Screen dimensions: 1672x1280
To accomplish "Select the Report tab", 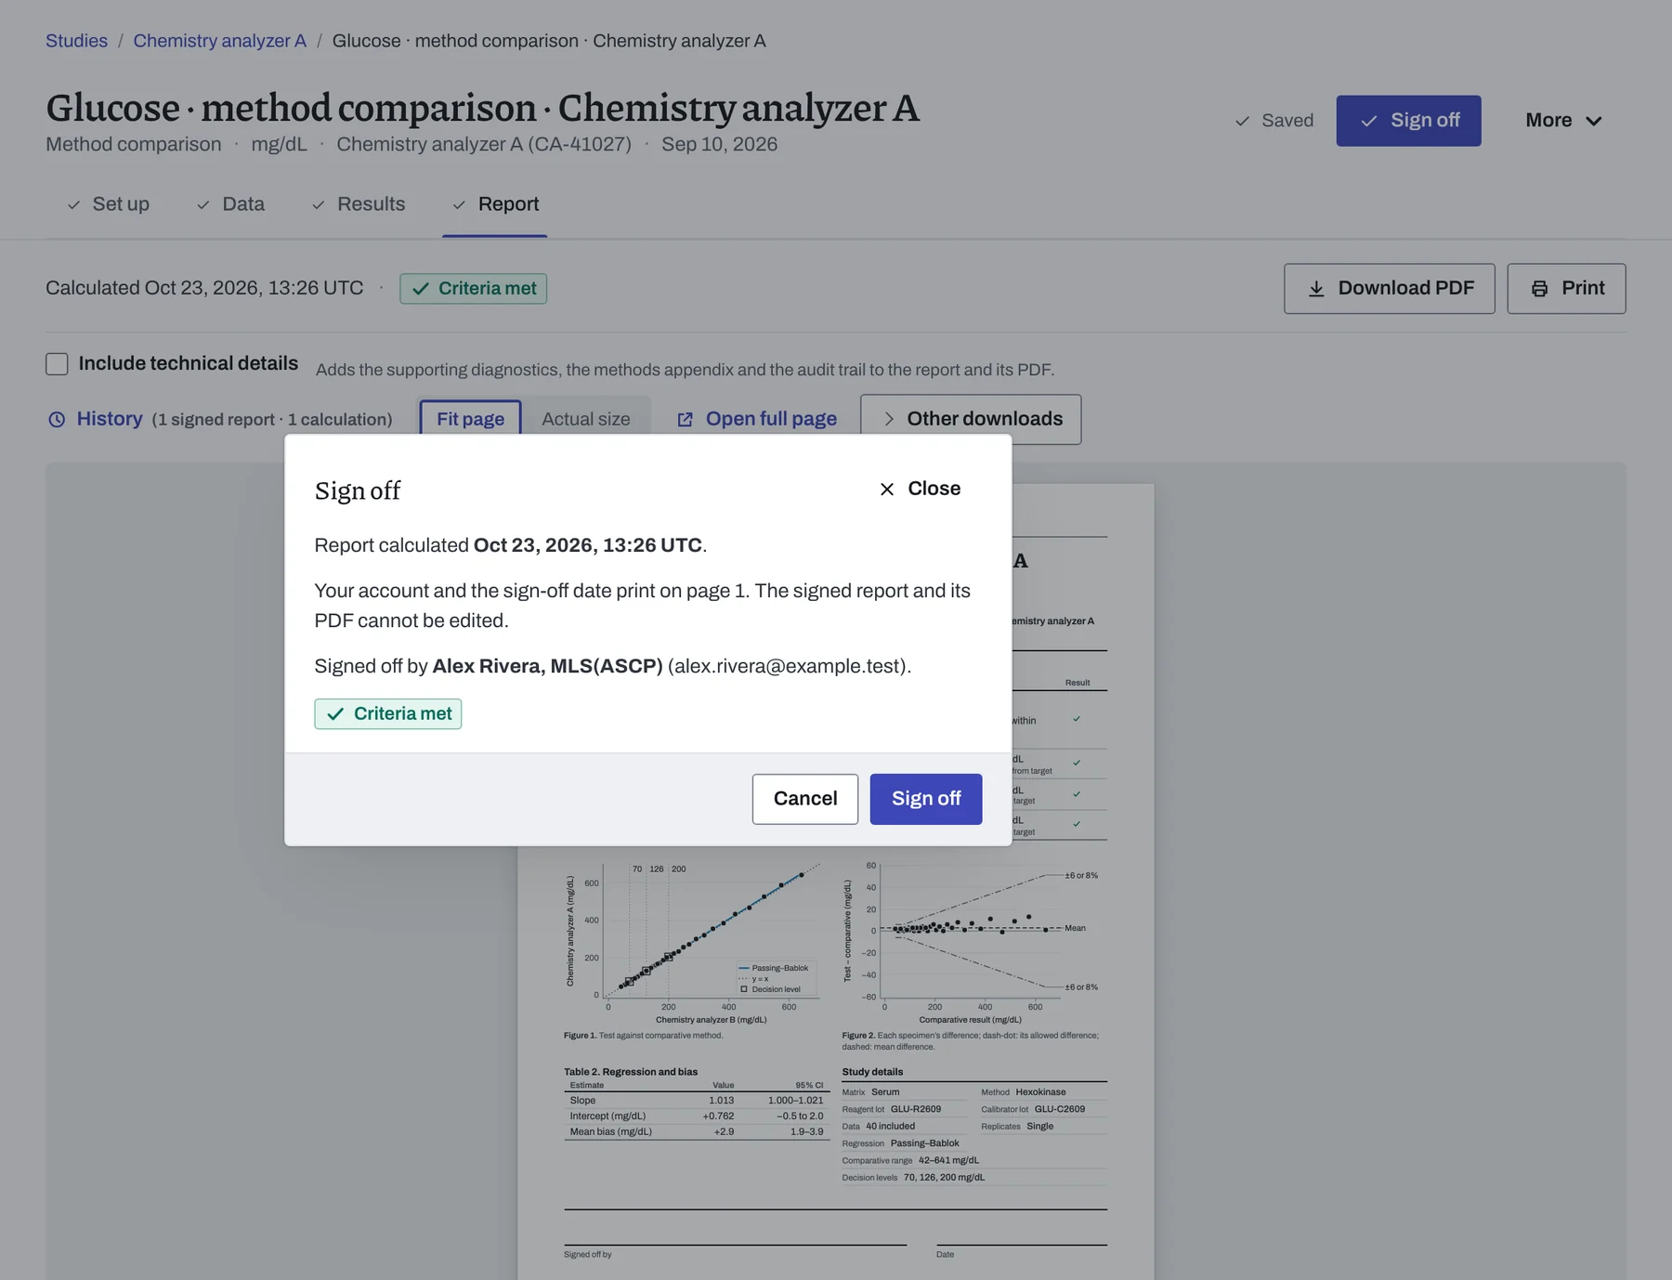I will [495, 204].
